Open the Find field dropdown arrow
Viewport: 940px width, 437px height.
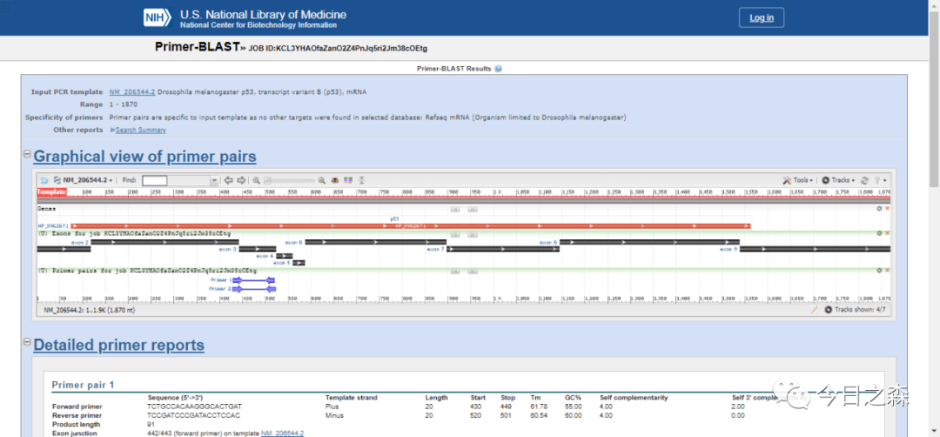214,180
